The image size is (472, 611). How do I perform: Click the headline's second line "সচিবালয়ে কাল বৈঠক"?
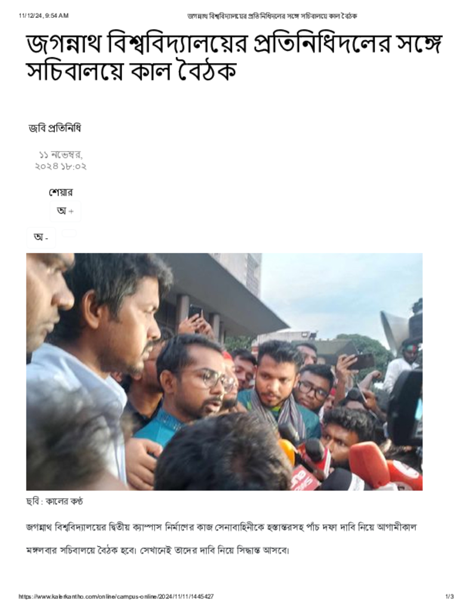(131, 72)
